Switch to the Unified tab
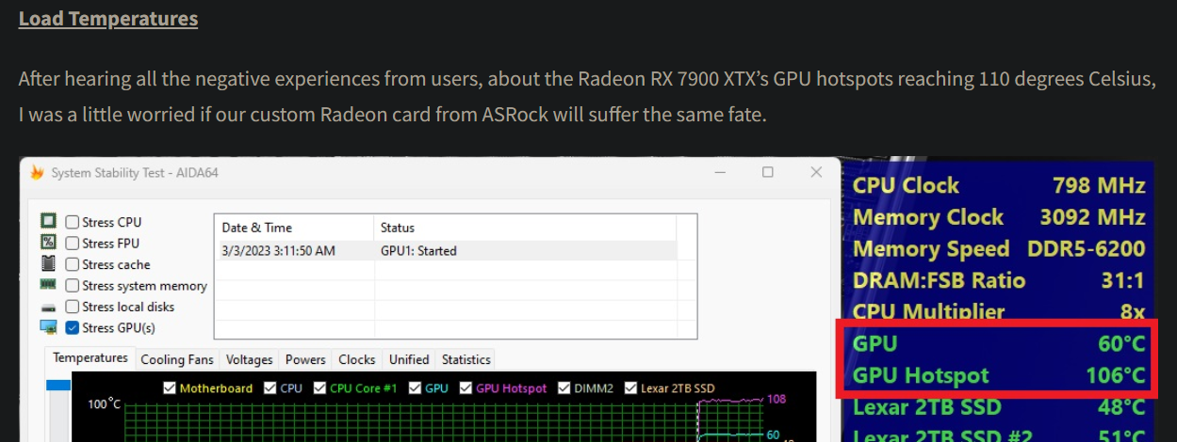1177x442 pixels. [x=409, y=359]
